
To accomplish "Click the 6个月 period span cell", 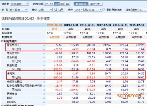I will [50, 33].
